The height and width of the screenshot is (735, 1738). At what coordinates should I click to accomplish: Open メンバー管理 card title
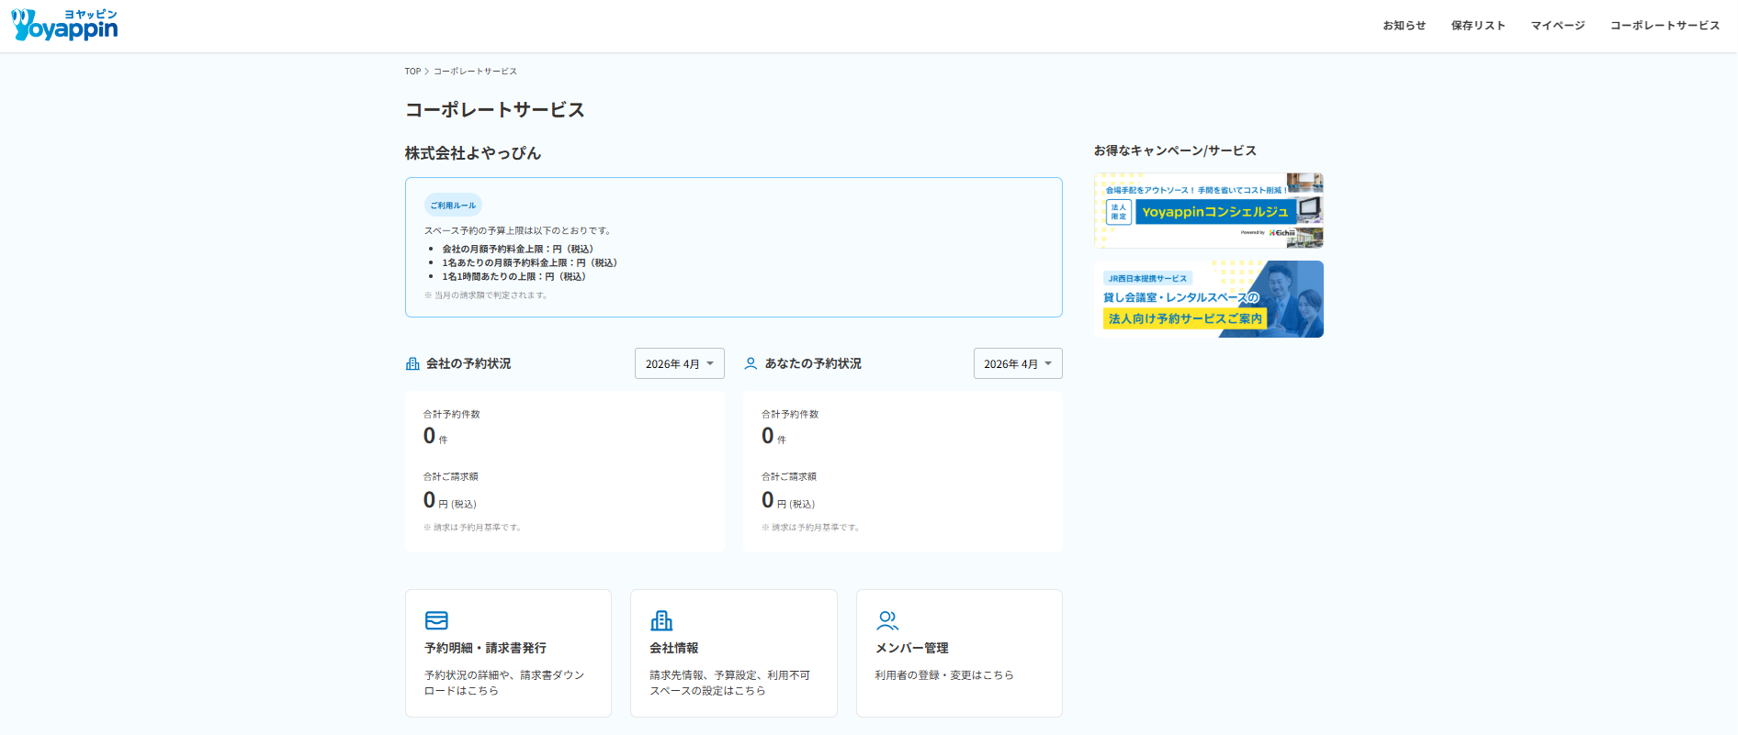pyautogui.click(x=911, y=649)
